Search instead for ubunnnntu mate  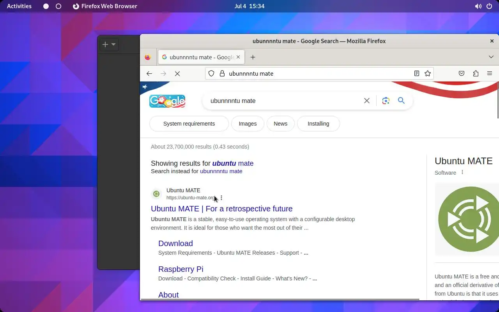point(221,171)
